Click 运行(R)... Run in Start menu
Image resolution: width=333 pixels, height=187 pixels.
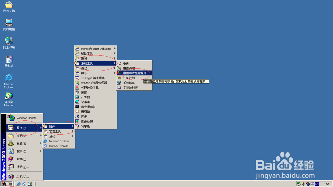(x=25, y=167)
